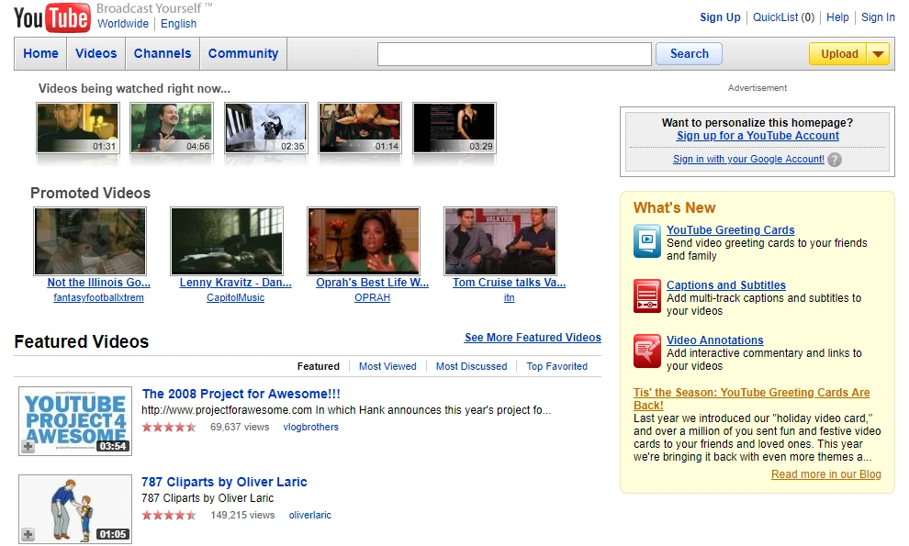Play the 03:29 video being watched
The width and height of the screenshot is (909, 546).
click(454, 128)
